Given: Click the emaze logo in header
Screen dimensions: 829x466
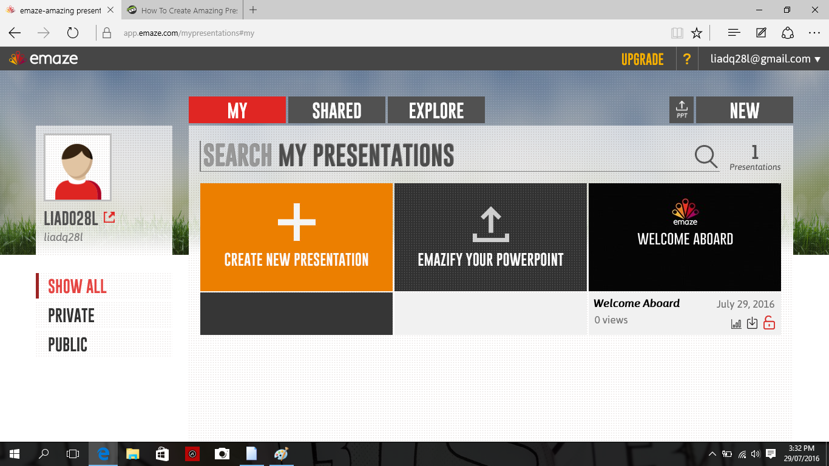Looking at the screenshot, I should [43, 59].
